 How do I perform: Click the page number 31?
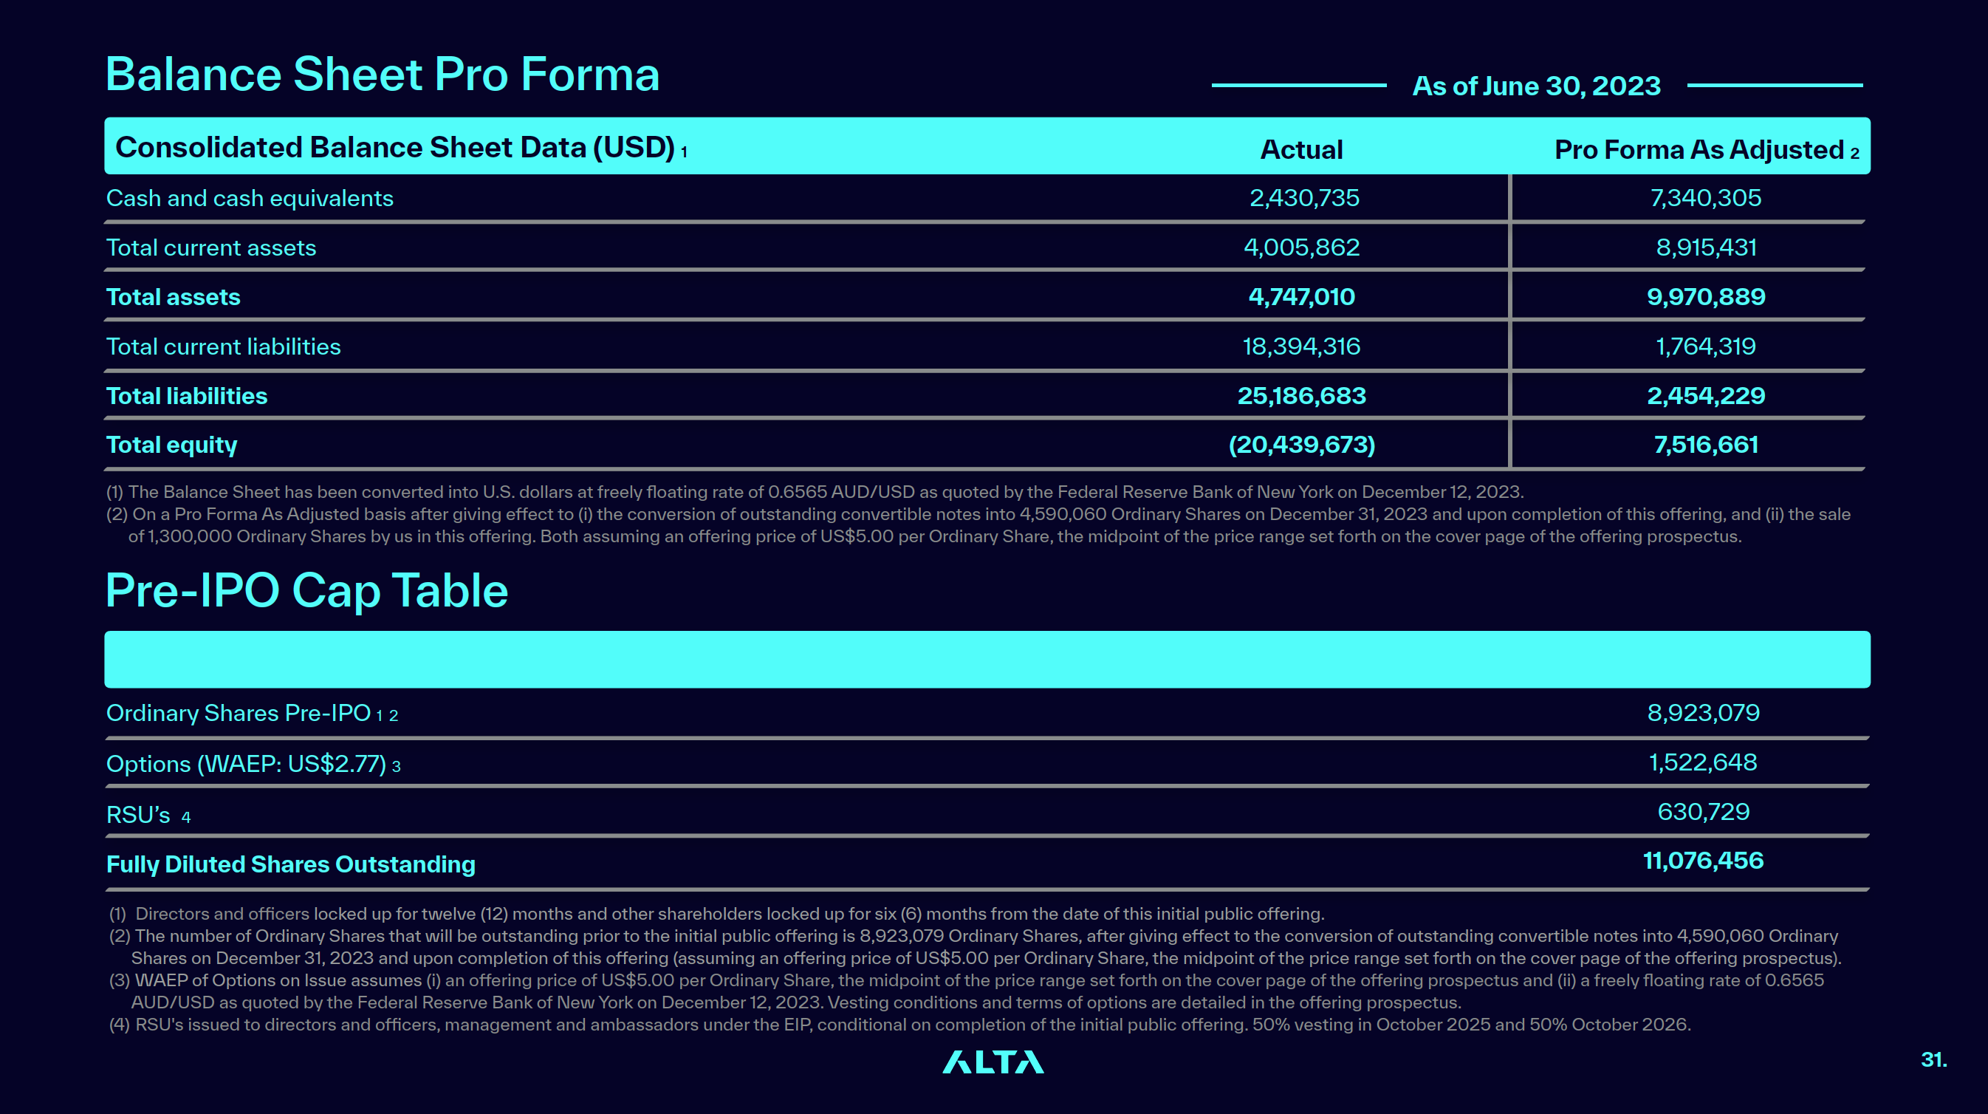tap(1933, 1059)
